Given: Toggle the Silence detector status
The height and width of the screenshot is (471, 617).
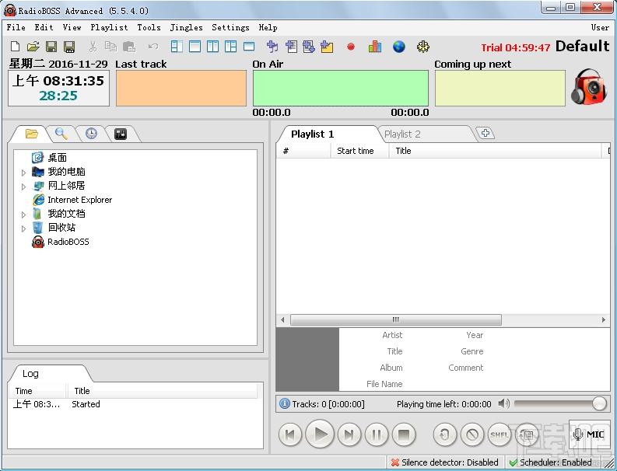Looking at the screenshot, I should coord(444,462).
